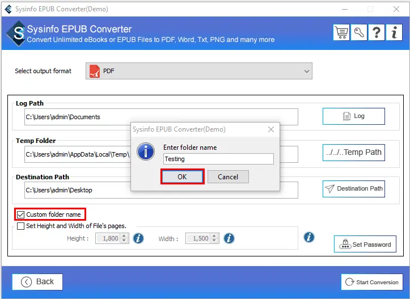Click the blue info icon in the dialog

pos(146,151)
